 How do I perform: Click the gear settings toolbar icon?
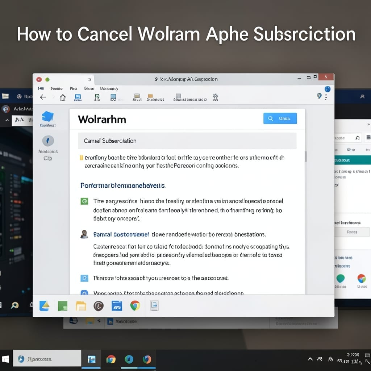click(216, 97)
